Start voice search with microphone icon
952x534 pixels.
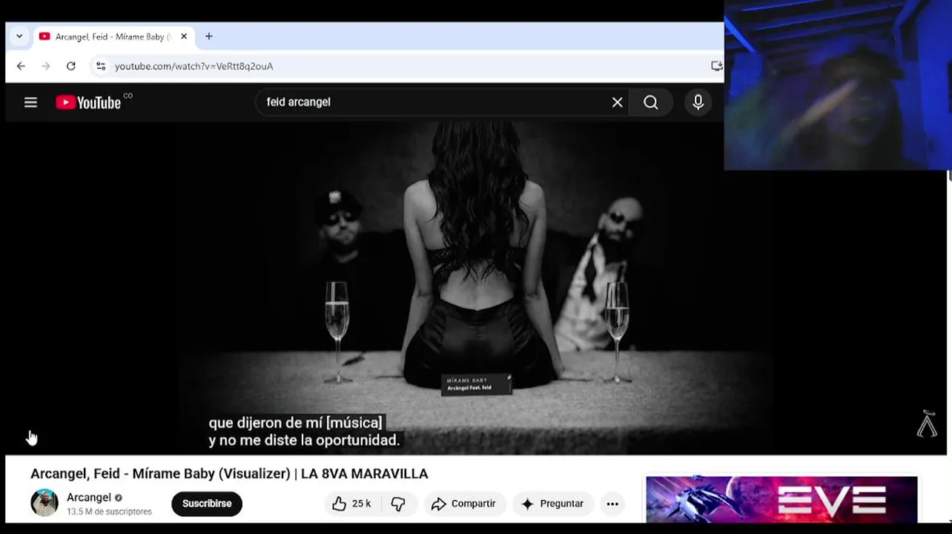point(698,102)
